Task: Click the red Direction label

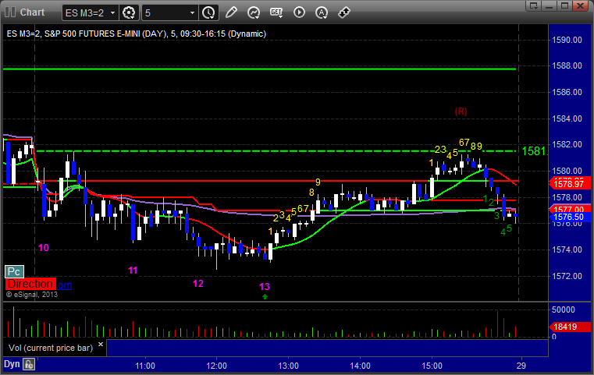Action: [30, 284]
